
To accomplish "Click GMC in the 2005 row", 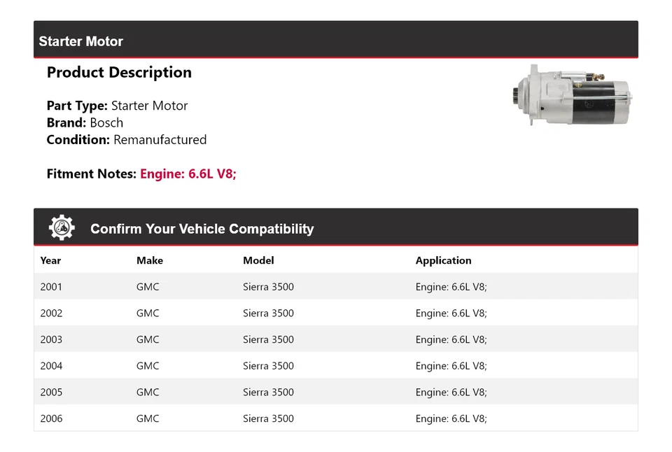I will click(x=148, y=392).
